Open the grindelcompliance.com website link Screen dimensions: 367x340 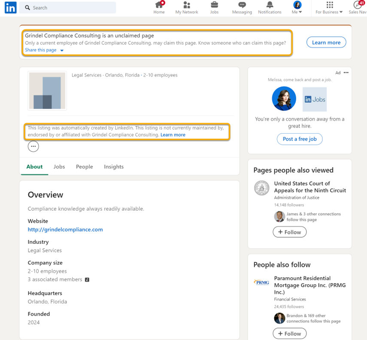point(65,230)
